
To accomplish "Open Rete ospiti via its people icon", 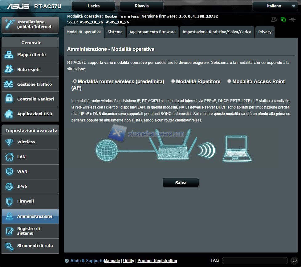I will point(9,69).
